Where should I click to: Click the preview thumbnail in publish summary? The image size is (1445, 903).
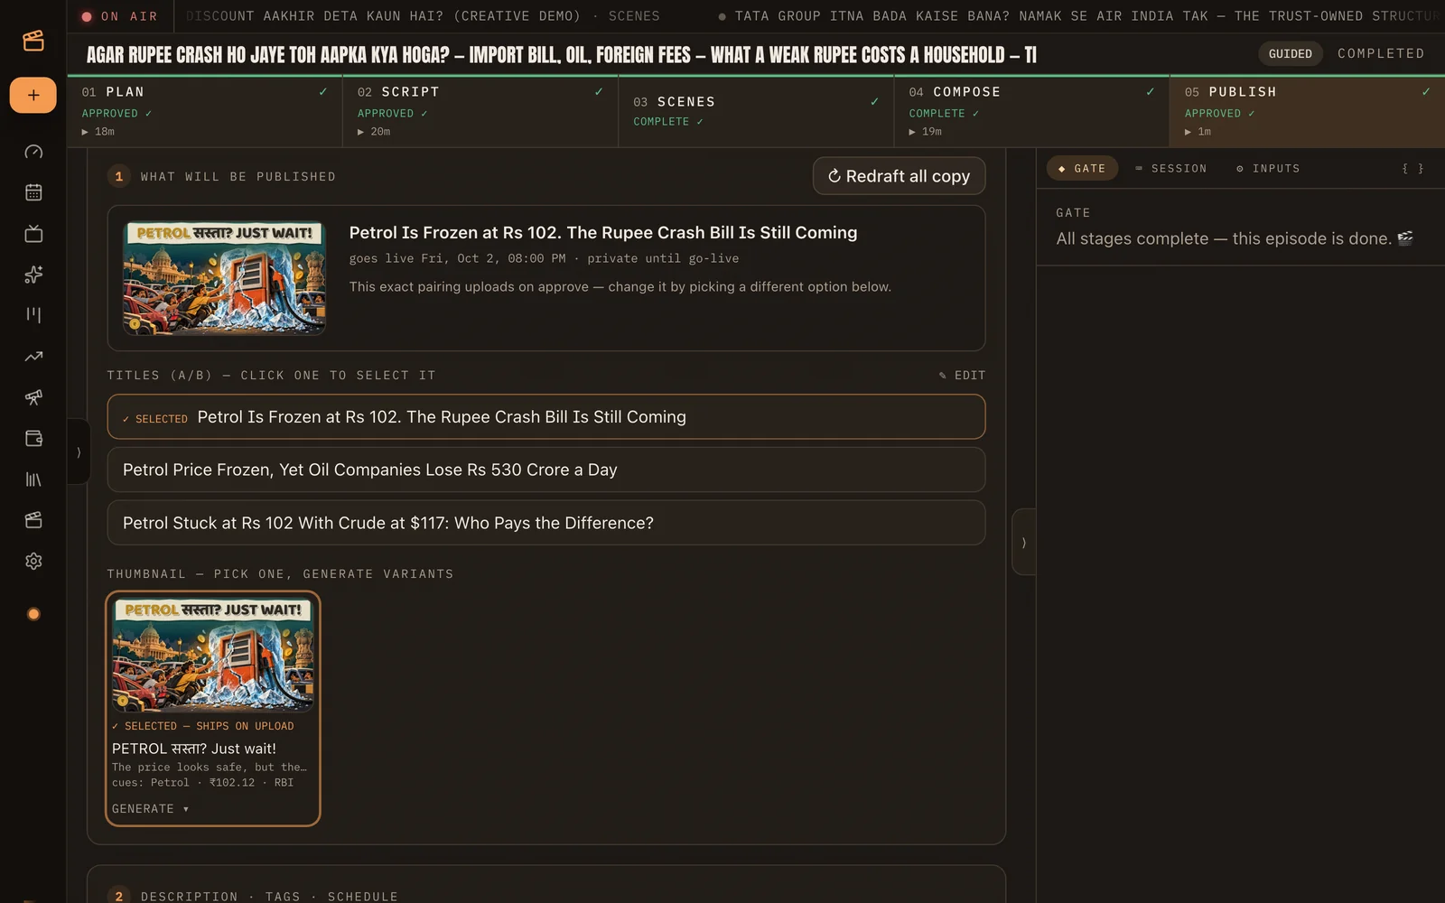(x=224, y=278)
